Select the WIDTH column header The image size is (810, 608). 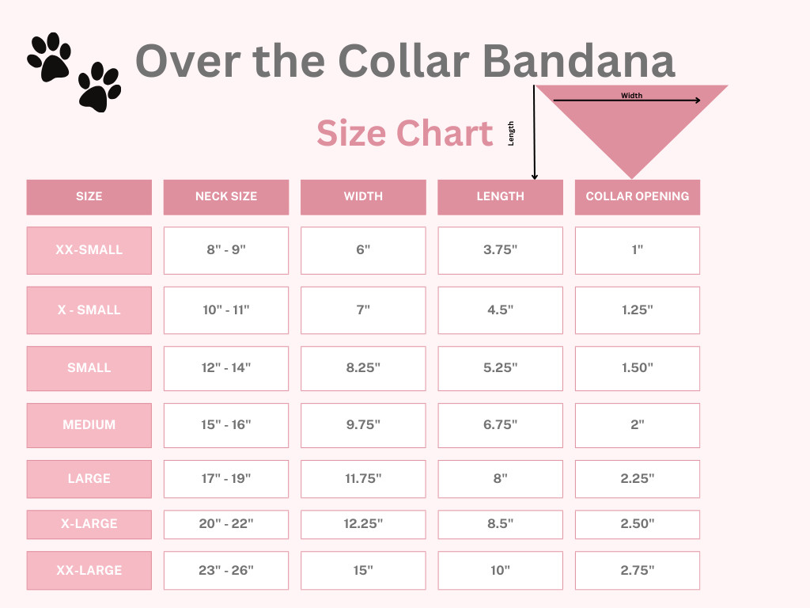coord(363,197)
